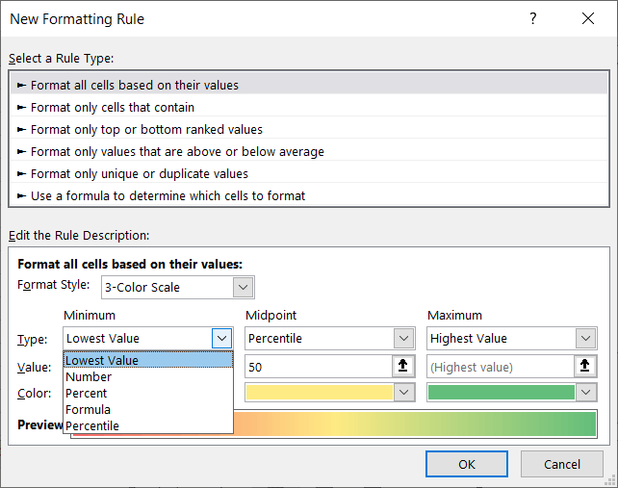Choose Percent in the Minimum type list
This screenshot has width=618, height=488.
point(87,394)
